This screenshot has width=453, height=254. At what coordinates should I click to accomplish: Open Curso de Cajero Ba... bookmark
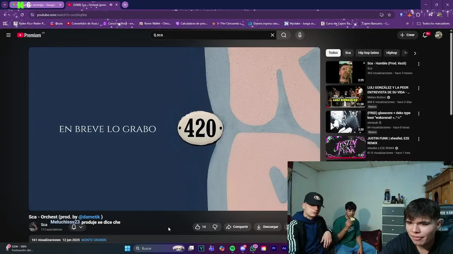[x=337, y=24]
